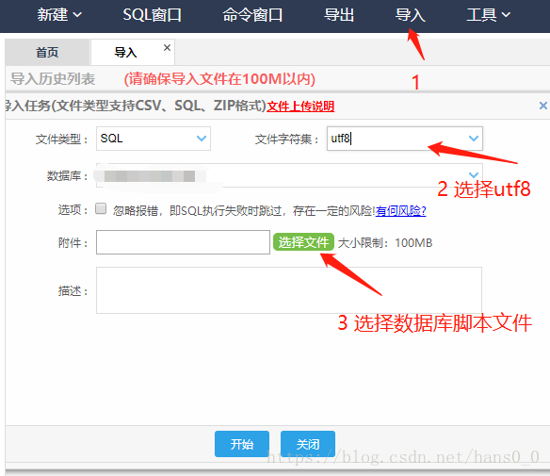The image size is (550, 476).
Task: Open the SQL窗口 menu item
Action: [x=152, y=15]
